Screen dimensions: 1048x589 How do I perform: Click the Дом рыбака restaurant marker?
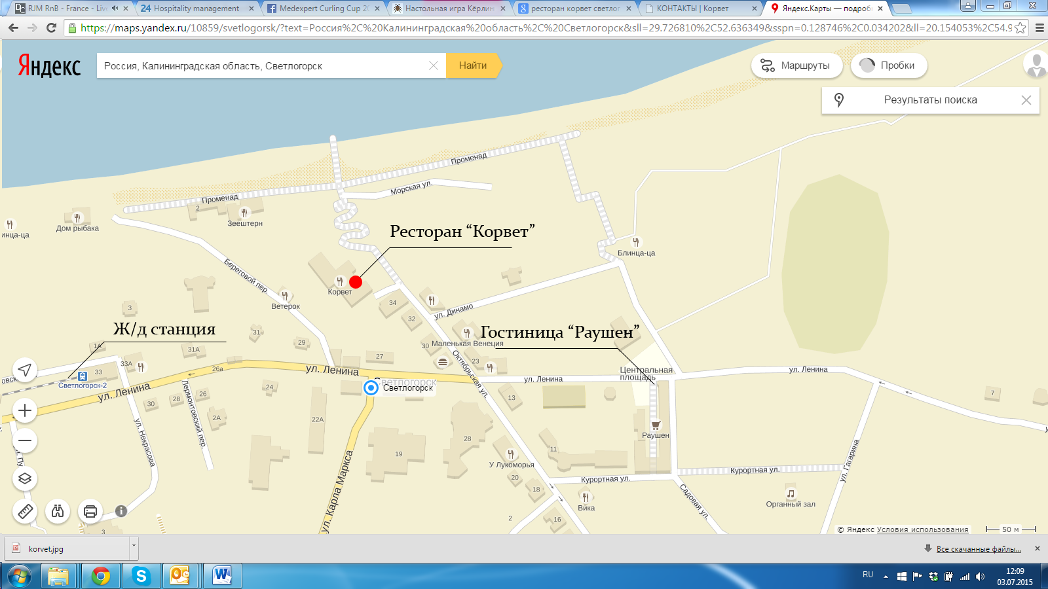coord(77,218)
